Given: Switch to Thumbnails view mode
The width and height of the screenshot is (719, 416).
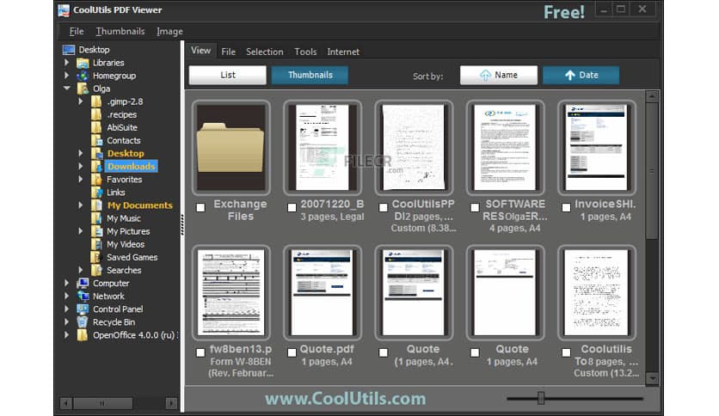Looking at the screenshot, I should pyautogui.click(x=310, y=75).
